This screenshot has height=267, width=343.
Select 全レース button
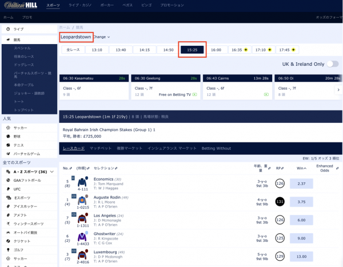(x=73, y=50)
